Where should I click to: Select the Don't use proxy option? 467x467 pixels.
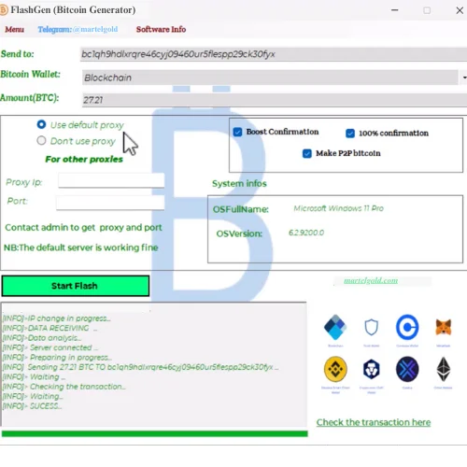41,141
